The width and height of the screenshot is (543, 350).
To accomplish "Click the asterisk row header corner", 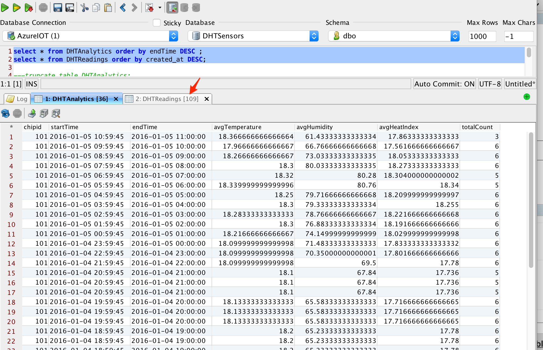I will tap(11, 127).
